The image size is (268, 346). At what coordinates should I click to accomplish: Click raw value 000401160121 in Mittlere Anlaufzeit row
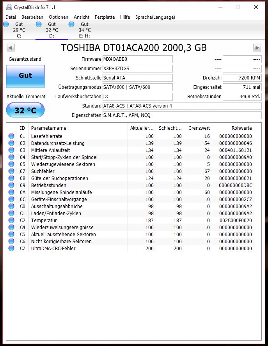[x=236, y=150]
